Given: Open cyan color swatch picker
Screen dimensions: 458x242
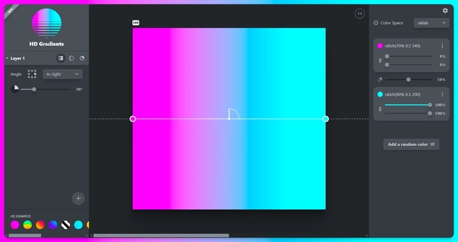Looking at the screenshot, I should coord(380,94).
